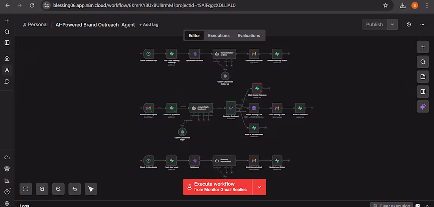Screen dimensions: 434x207
Task: Open the Help icon in sidebar
Action: 7,192
